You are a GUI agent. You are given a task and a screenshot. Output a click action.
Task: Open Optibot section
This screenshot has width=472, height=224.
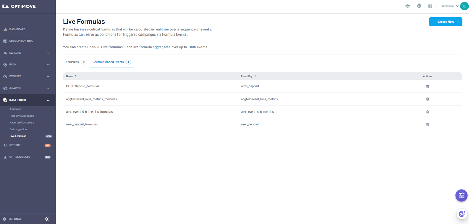coord(15,145)
